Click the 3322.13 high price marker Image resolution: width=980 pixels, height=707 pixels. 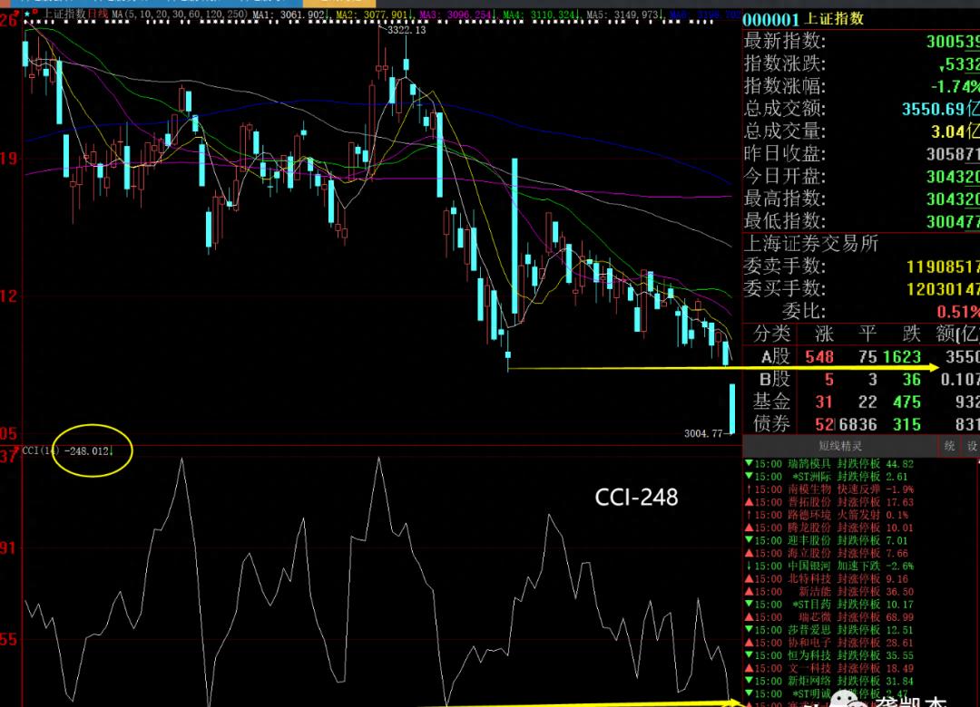tap(407, 30)
